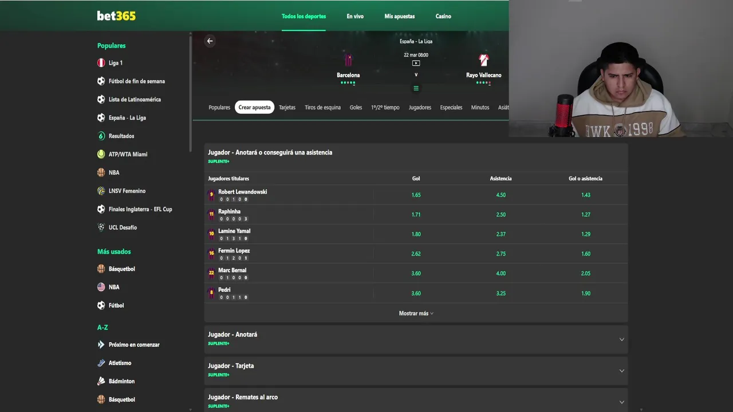Select Raphinha Gol o asistencia odds 1.27

pyautogui.click(x=585, y=215)
